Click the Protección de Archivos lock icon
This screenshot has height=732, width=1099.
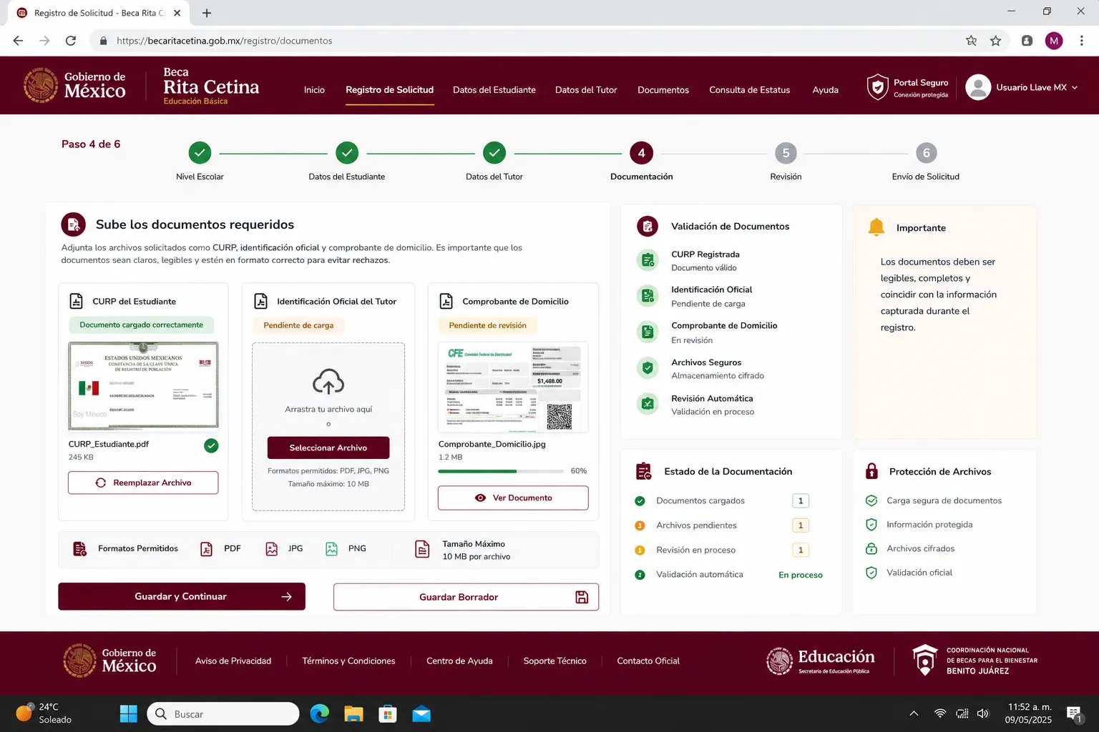[x=871, y=471]
